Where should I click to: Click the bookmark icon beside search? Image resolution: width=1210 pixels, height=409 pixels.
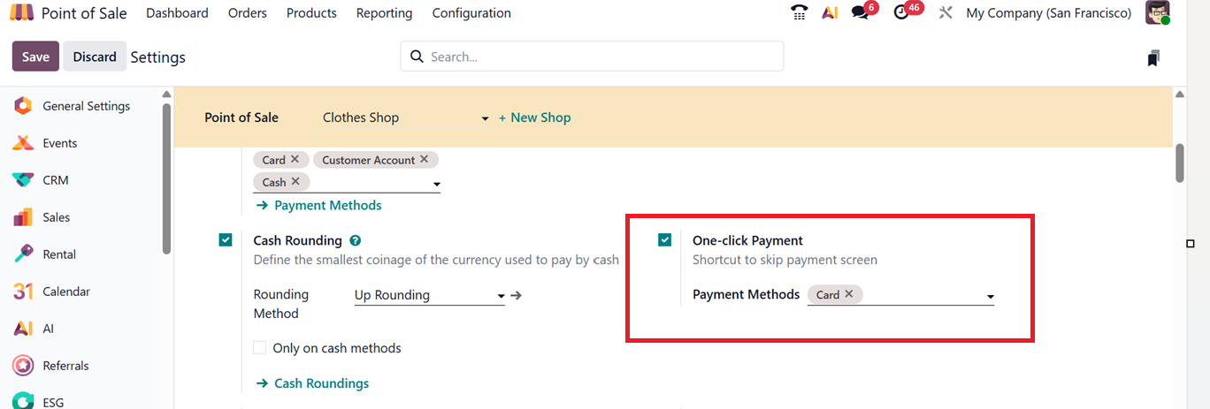1153,58
